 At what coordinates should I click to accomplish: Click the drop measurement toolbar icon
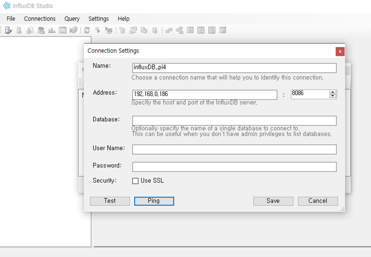click(223, 30)
